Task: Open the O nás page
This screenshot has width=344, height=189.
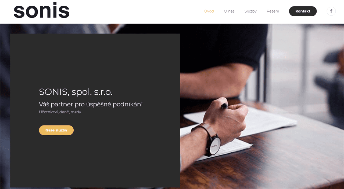Action: [229, 11]
